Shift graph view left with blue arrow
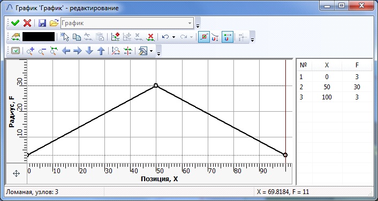This screenshot has width=378, height=201. (x=66, y=51)
